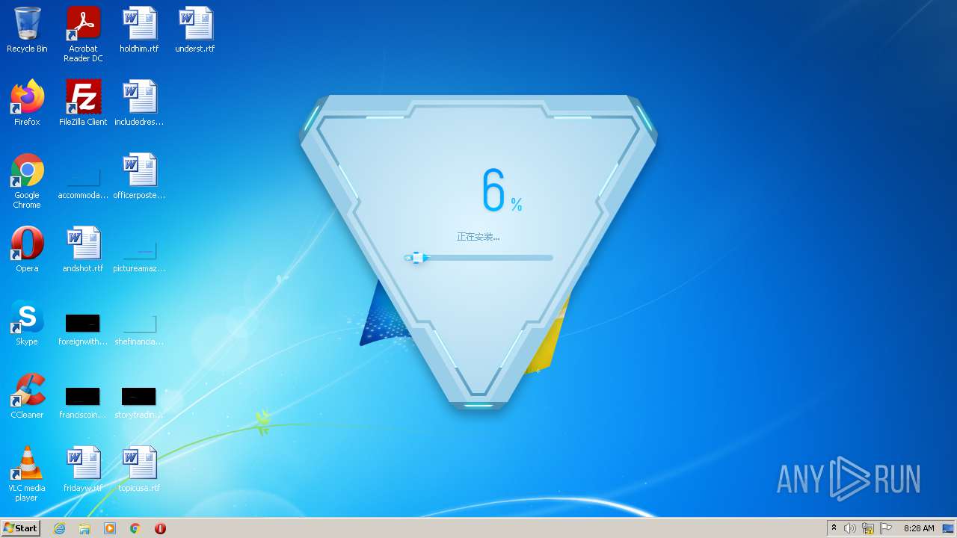Open VLC media player shortcut
Image resolution: width=957 pixels, height=538 pixels.
(x=27, y=474)
